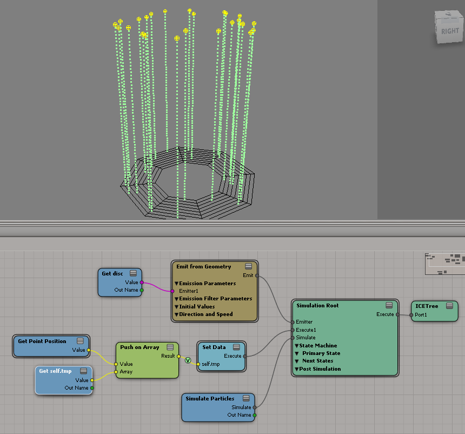This screenshot has height=434, width=465.
Task: Click the Get self.tmp node header icon
Action: 83,371
